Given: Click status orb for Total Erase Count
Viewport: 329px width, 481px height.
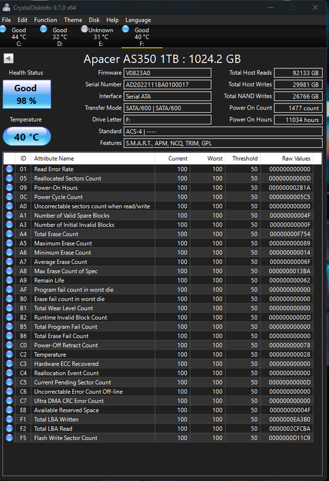Looking at the screenshot, I should point(10,234).
